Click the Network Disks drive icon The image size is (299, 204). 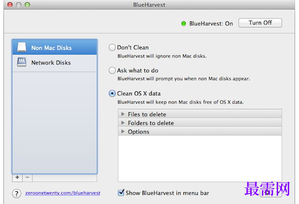(x=21, y=62)
